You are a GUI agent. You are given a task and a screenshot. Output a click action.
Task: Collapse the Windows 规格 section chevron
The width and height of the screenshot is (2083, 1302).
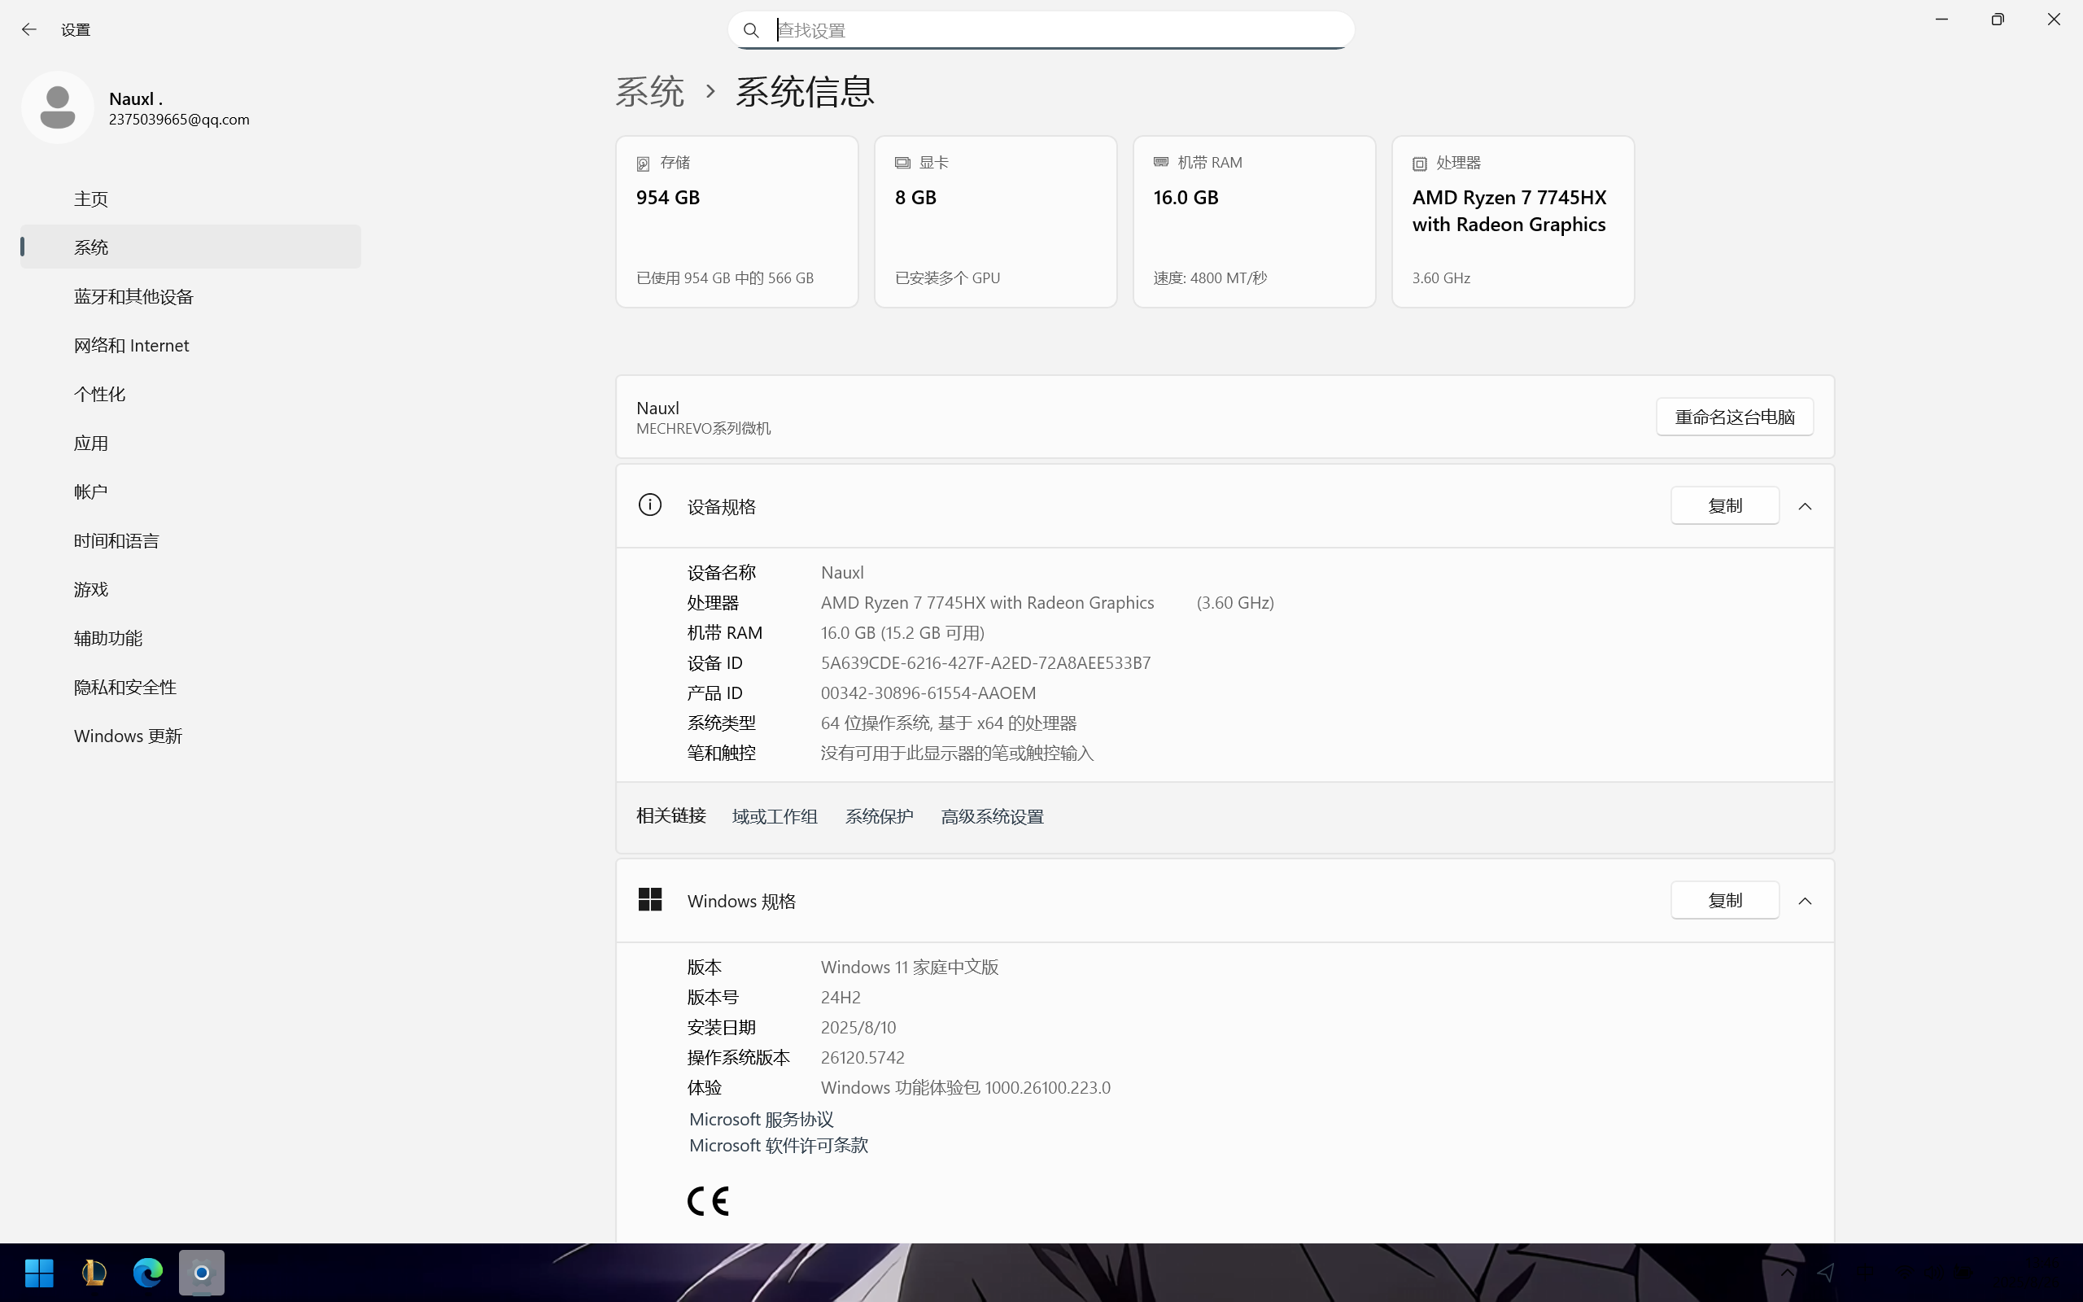click(x=1805, y=901)
